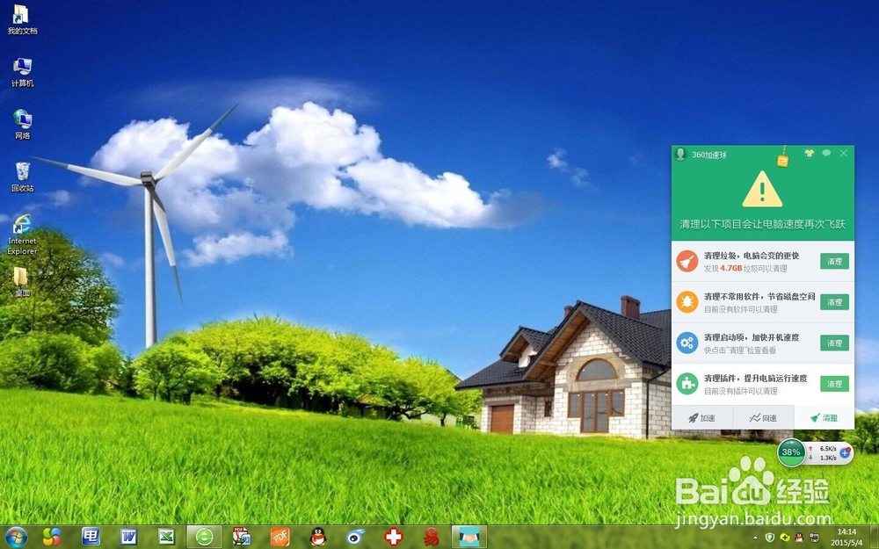879x549 pixels.
Task: Click the handshake taskbar icon
Action: (469, 538)
